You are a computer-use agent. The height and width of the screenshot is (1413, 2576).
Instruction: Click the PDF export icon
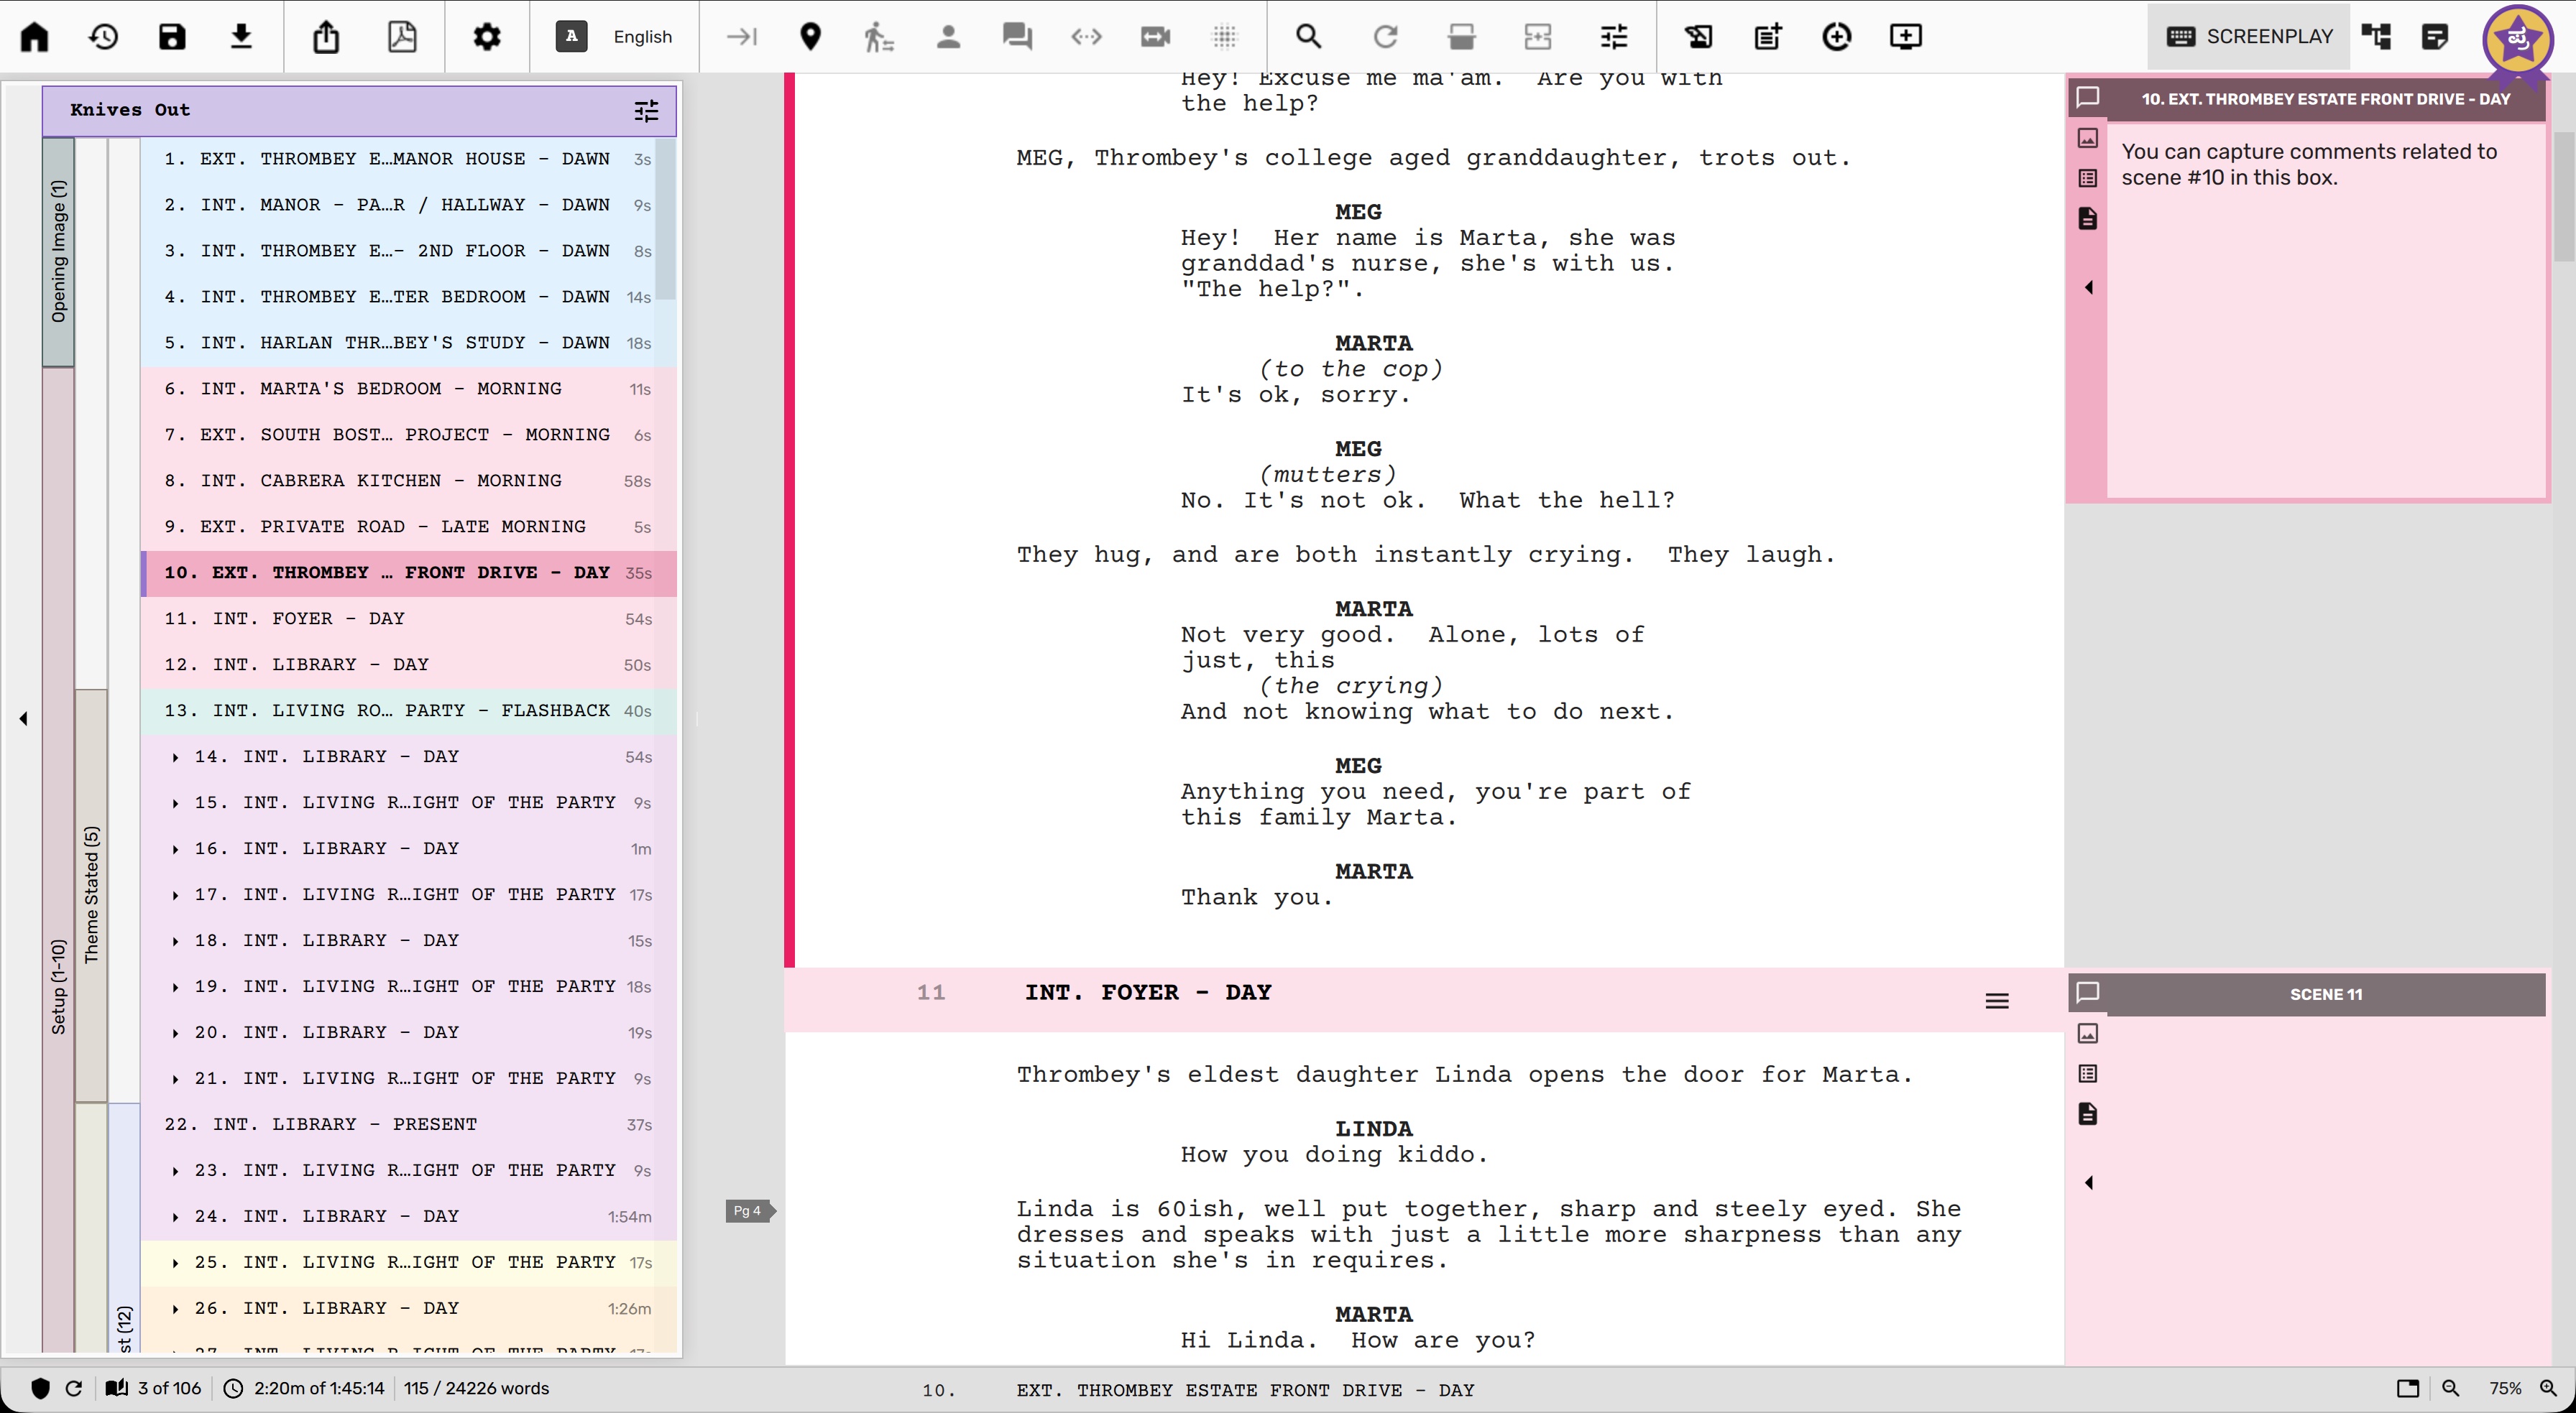(x=402, y=37)
